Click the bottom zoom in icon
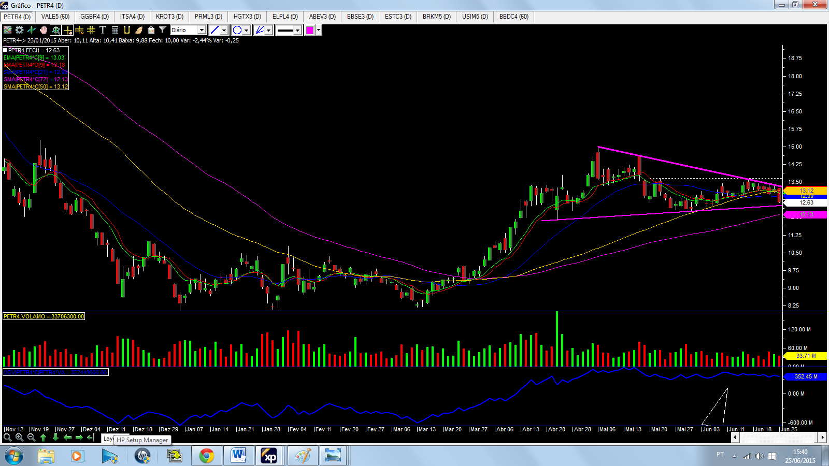Image resolution: width=830 pixels, height=466 pixels. click(20, 438)
